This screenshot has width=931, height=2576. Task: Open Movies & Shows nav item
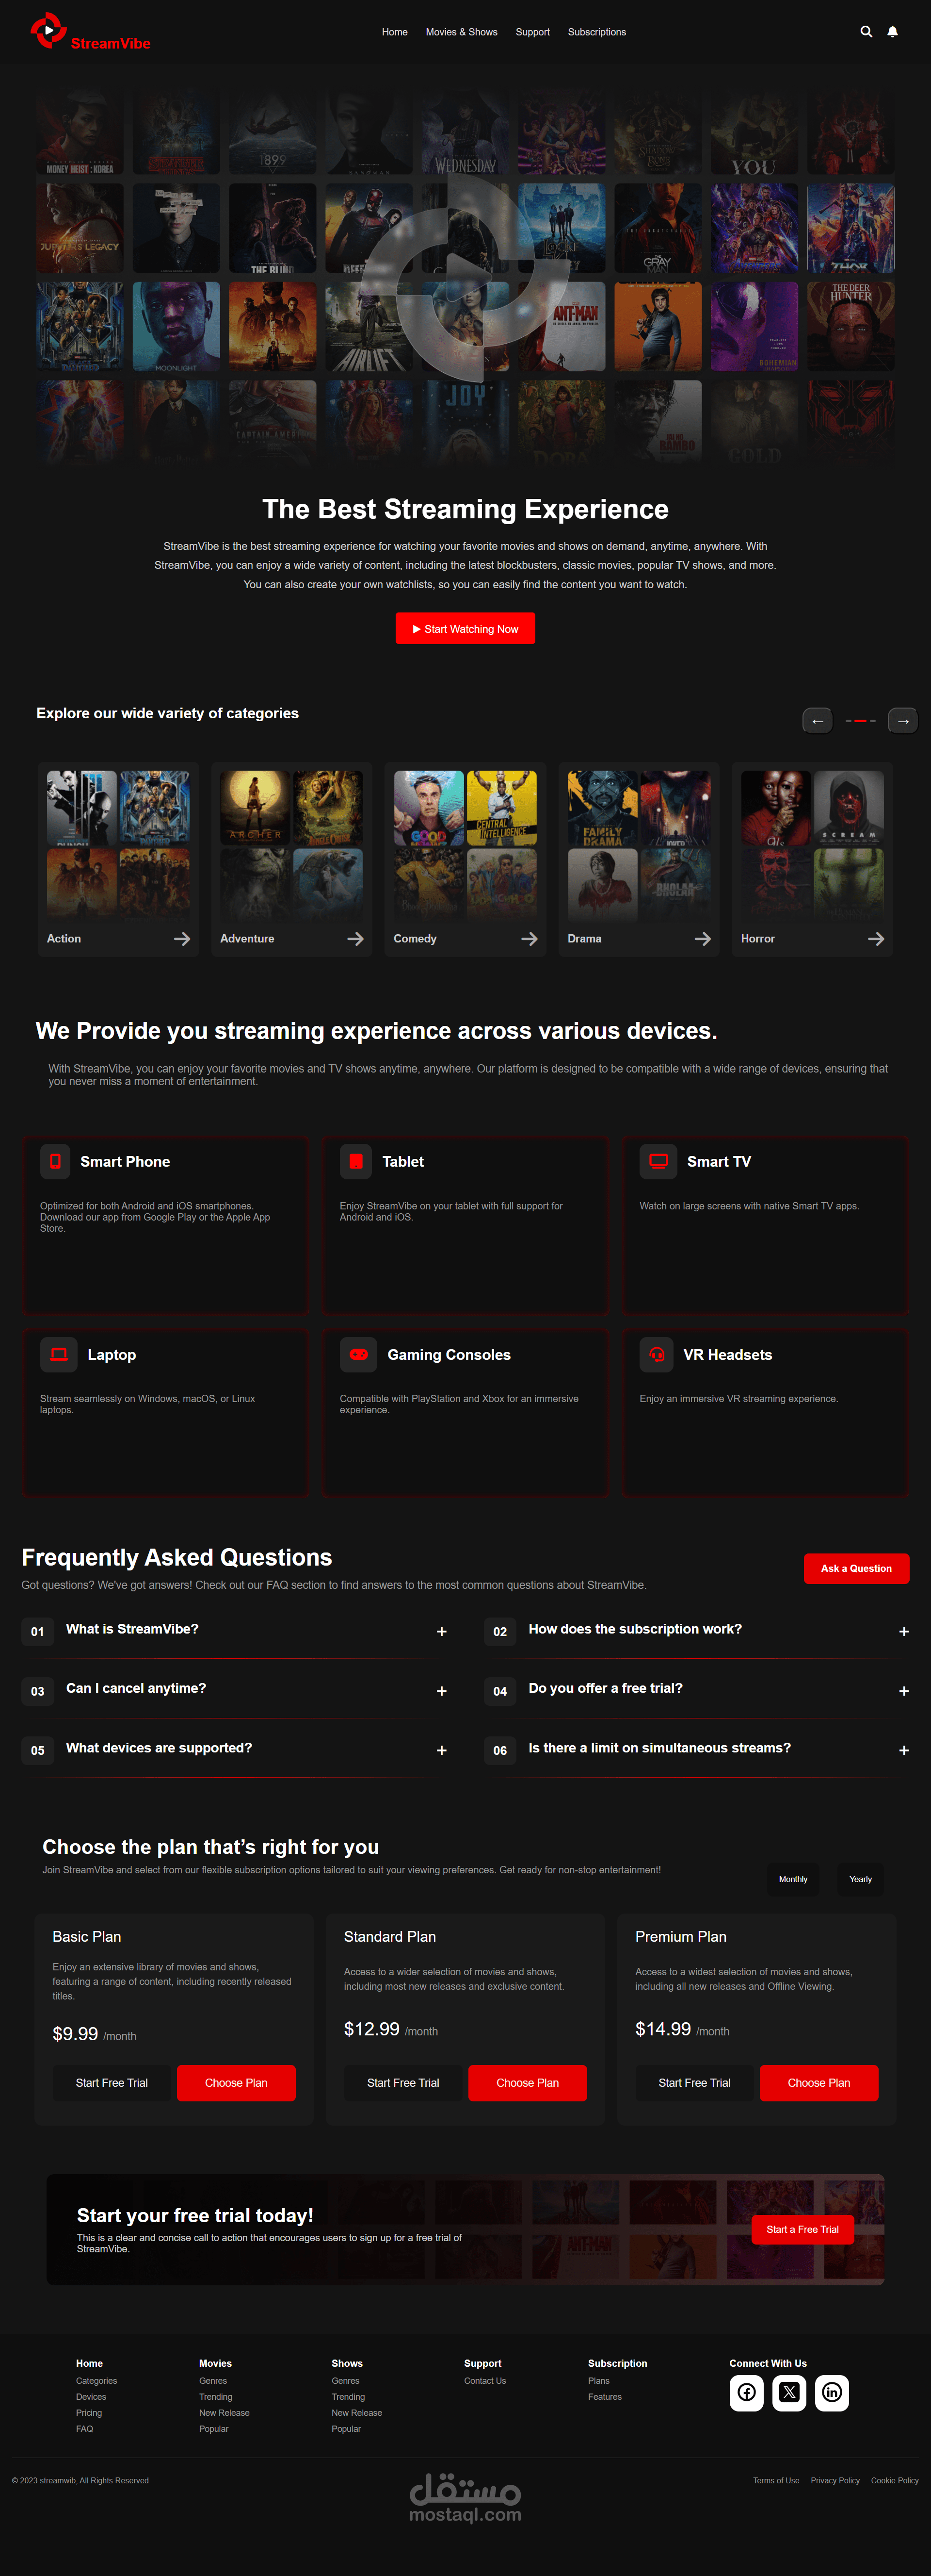[x=462, y=32]
